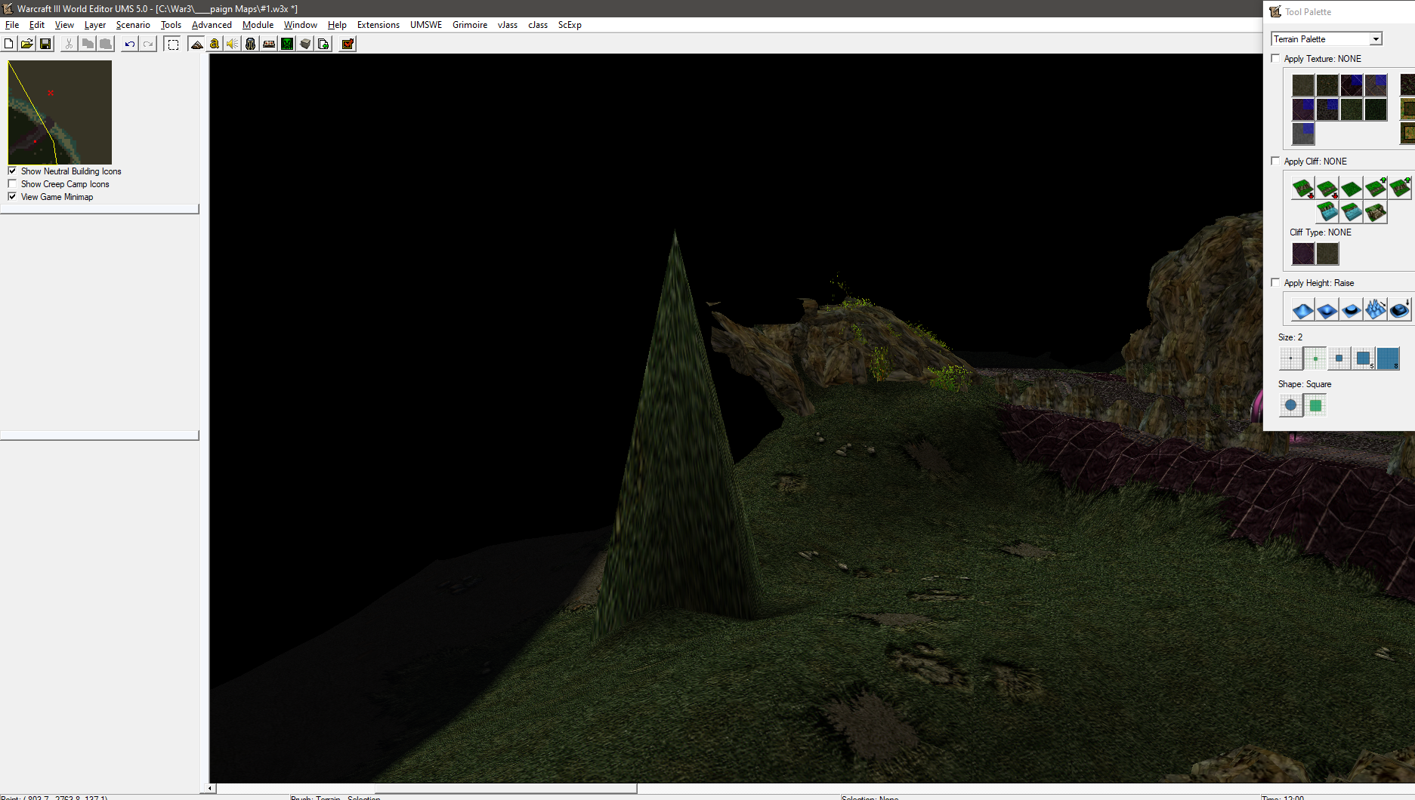The height and width of the screenshot is (800, 1415).
Task: Click the minimap preview
Action: click(60, 112)
